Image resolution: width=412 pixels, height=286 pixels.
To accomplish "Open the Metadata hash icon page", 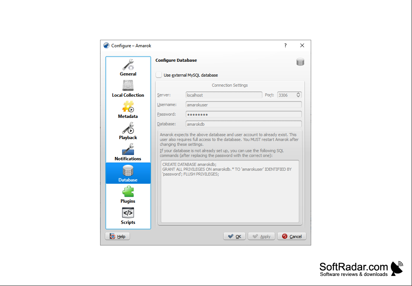I will pos(128,107).
